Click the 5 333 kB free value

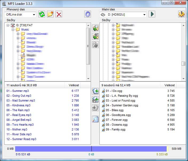point(162,154)
